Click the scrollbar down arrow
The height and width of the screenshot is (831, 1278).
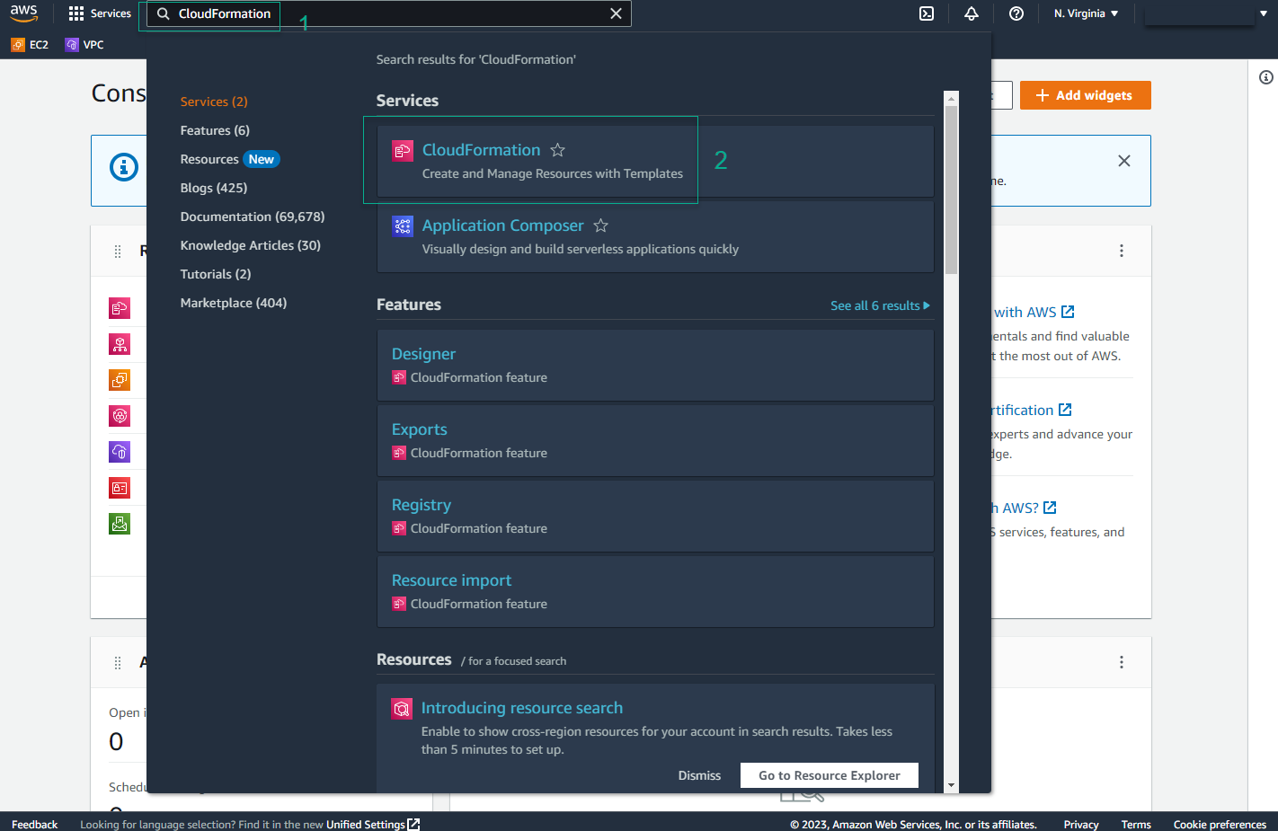[952, 785]
